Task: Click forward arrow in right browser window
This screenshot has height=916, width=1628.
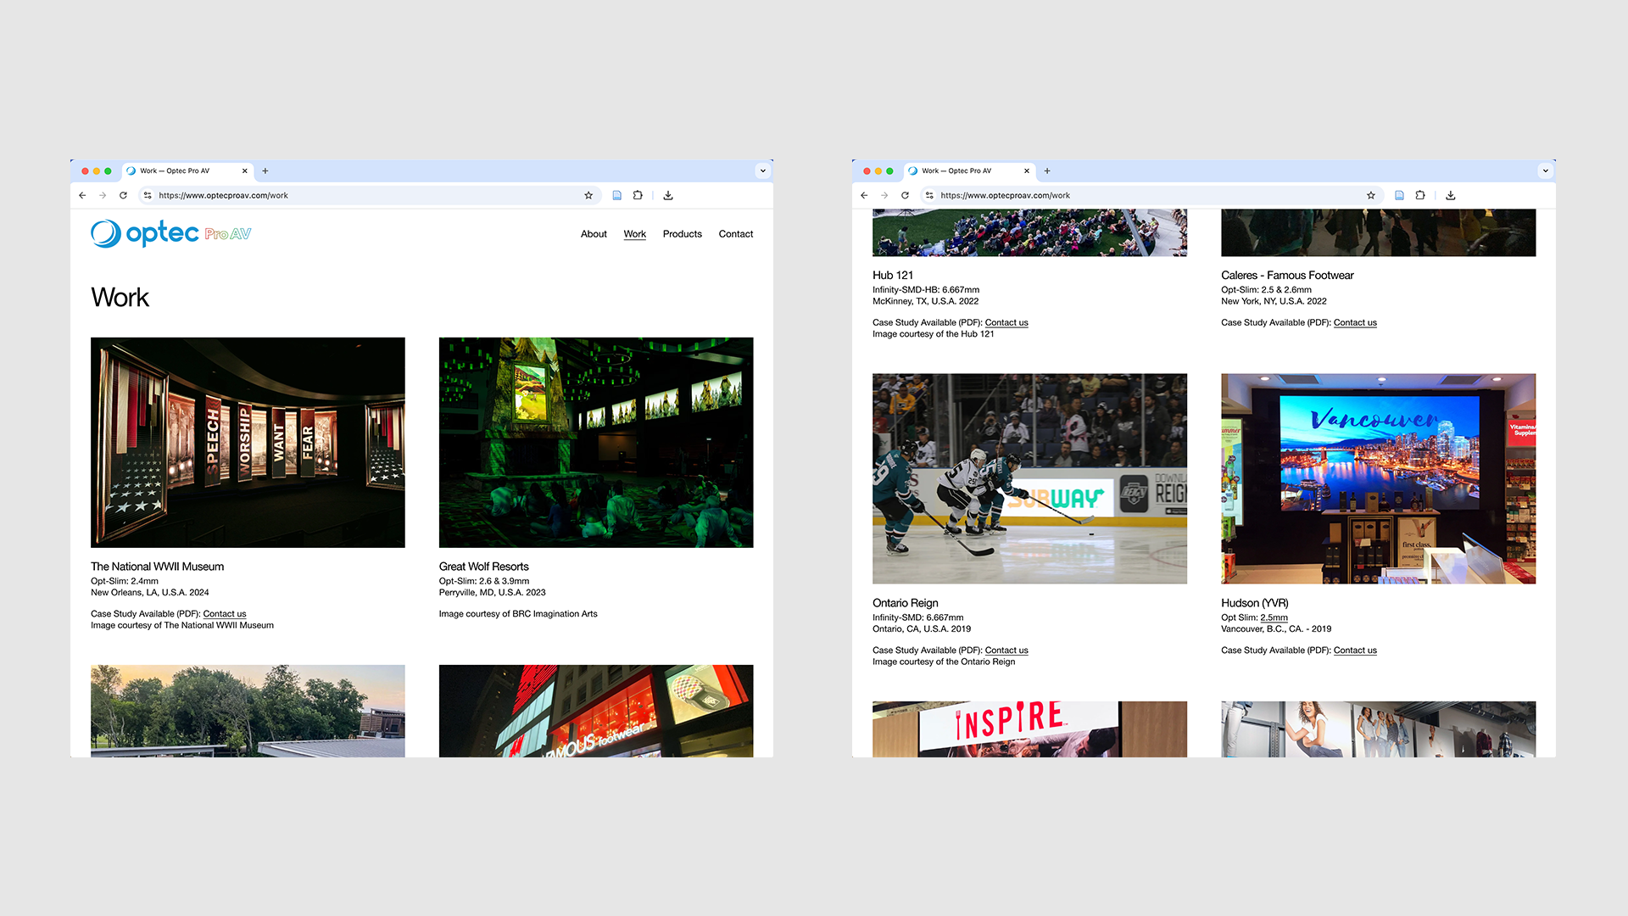Action: click(x=884, y=195)
